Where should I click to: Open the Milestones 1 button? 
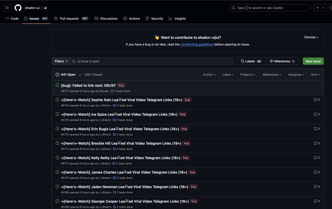[282, 61]
